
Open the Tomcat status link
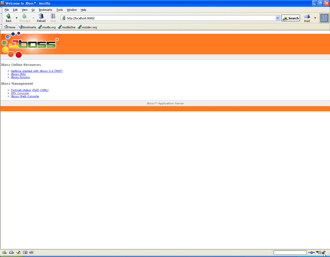coord(21,90)
